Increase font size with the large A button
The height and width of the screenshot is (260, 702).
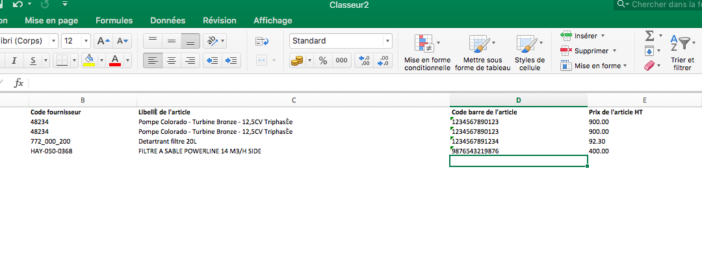[x=103, y=41]
